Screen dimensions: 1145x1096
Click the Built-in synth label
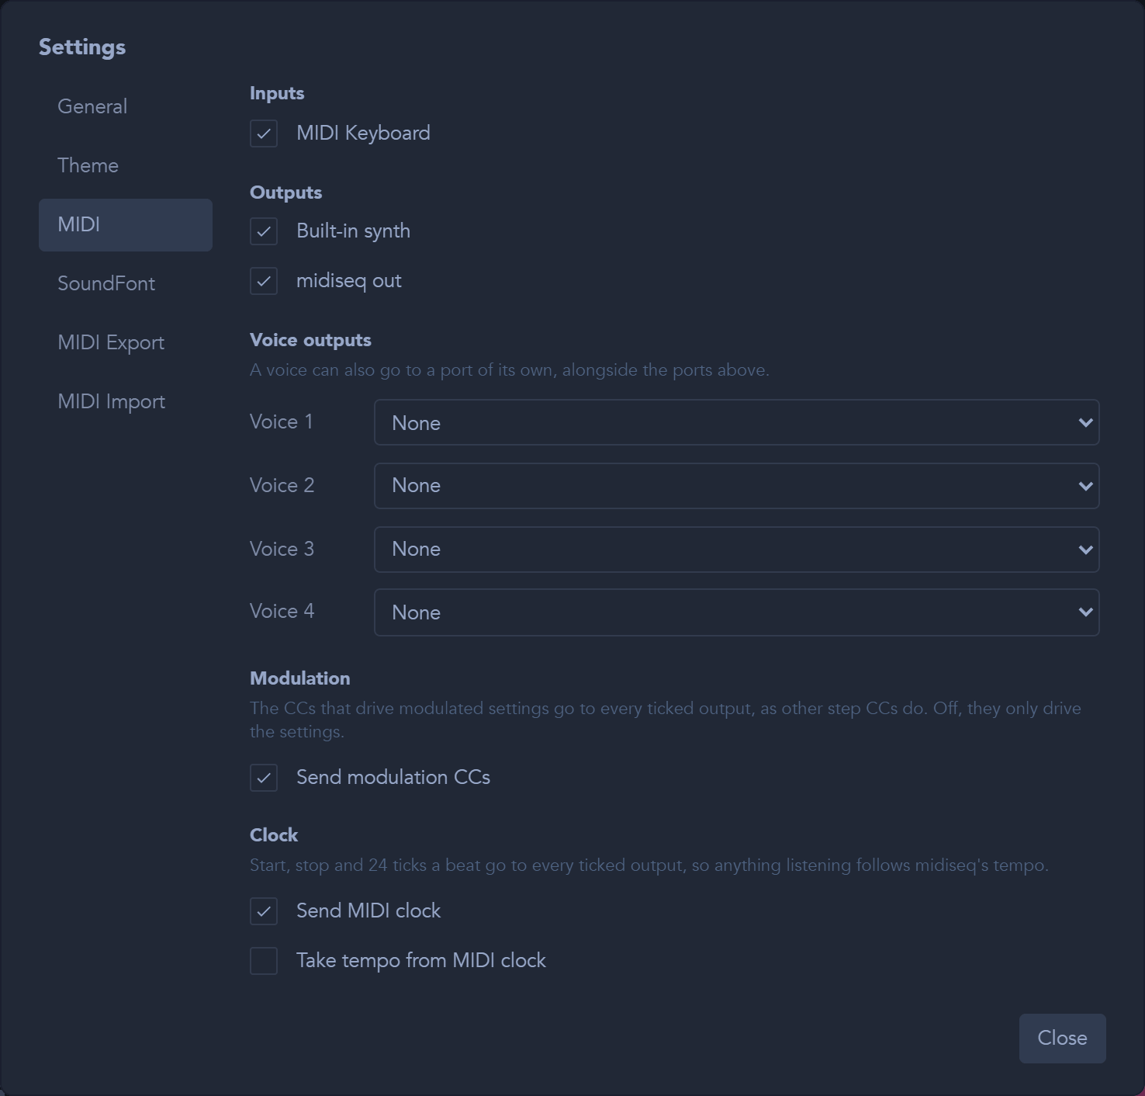[x=353, y=231]
